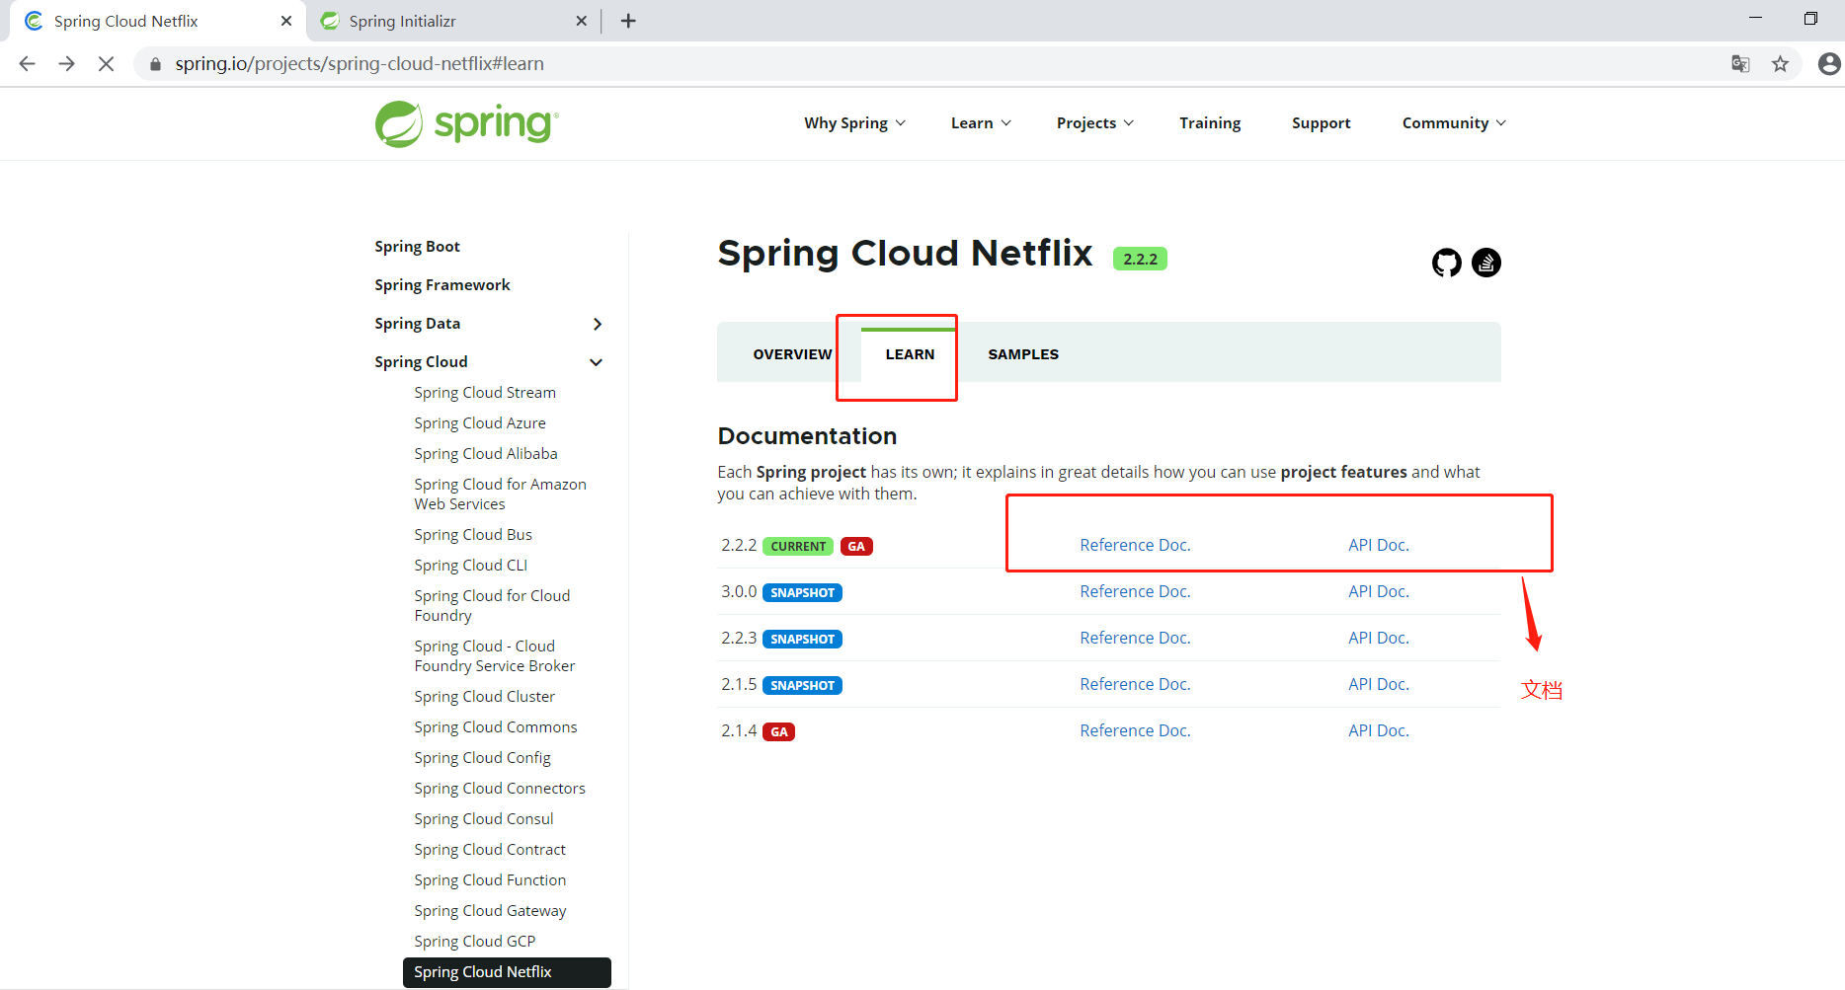Viewport: 1845px width, 990px height.
Task: Open Spring Data sidebar entry
Action: pos(417,324)
